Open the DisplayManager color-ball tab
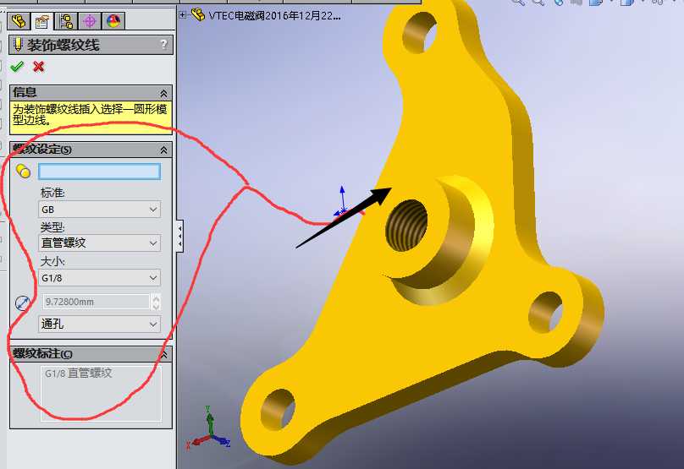684x469 pixels. pos(113,20)
